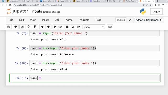Image resolution: width=168 pixels, height=95 pixels.
Task: Close the inputs Jupyter tab
Action: pos(153,1)
